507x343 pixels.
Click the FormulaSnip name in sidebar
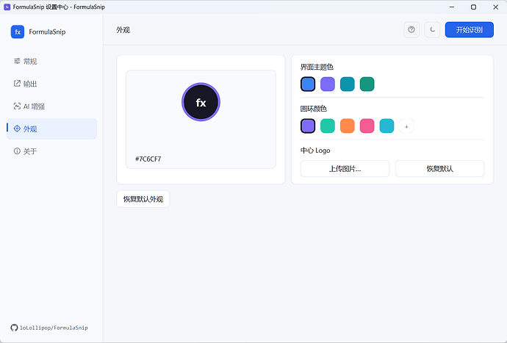47,32
